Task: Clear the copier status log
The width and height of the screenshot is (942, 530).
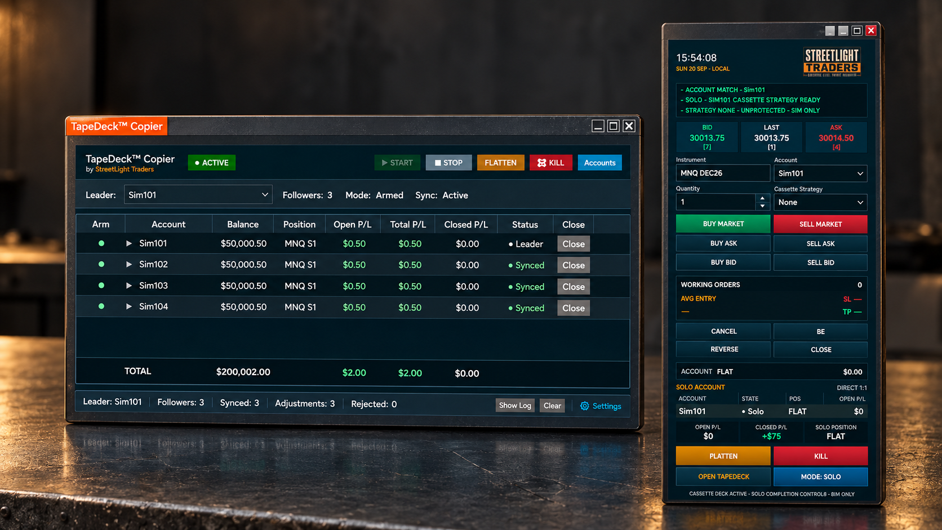Action: pos(552,406)
